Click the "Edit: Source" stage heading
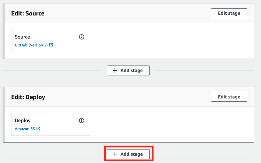Viewport: 261px width, 163px height. pyautogui.click(x=28, y=13)
